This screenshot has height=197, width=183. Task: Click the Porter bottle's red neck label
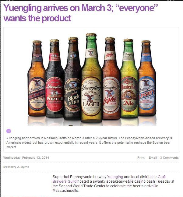pyautogui.click(x=55, y=57)
